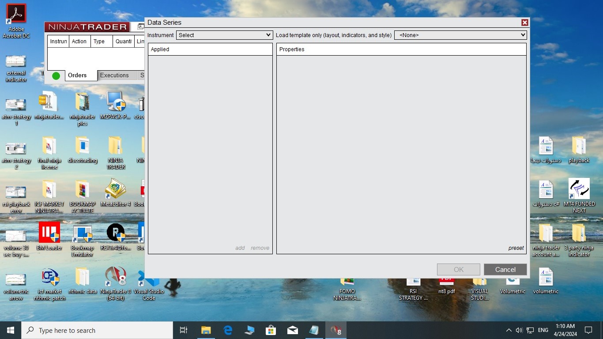Click the Instrument column header in NinjaTrader
Viewport: 603px width, 339px height.
click(58, 41)
